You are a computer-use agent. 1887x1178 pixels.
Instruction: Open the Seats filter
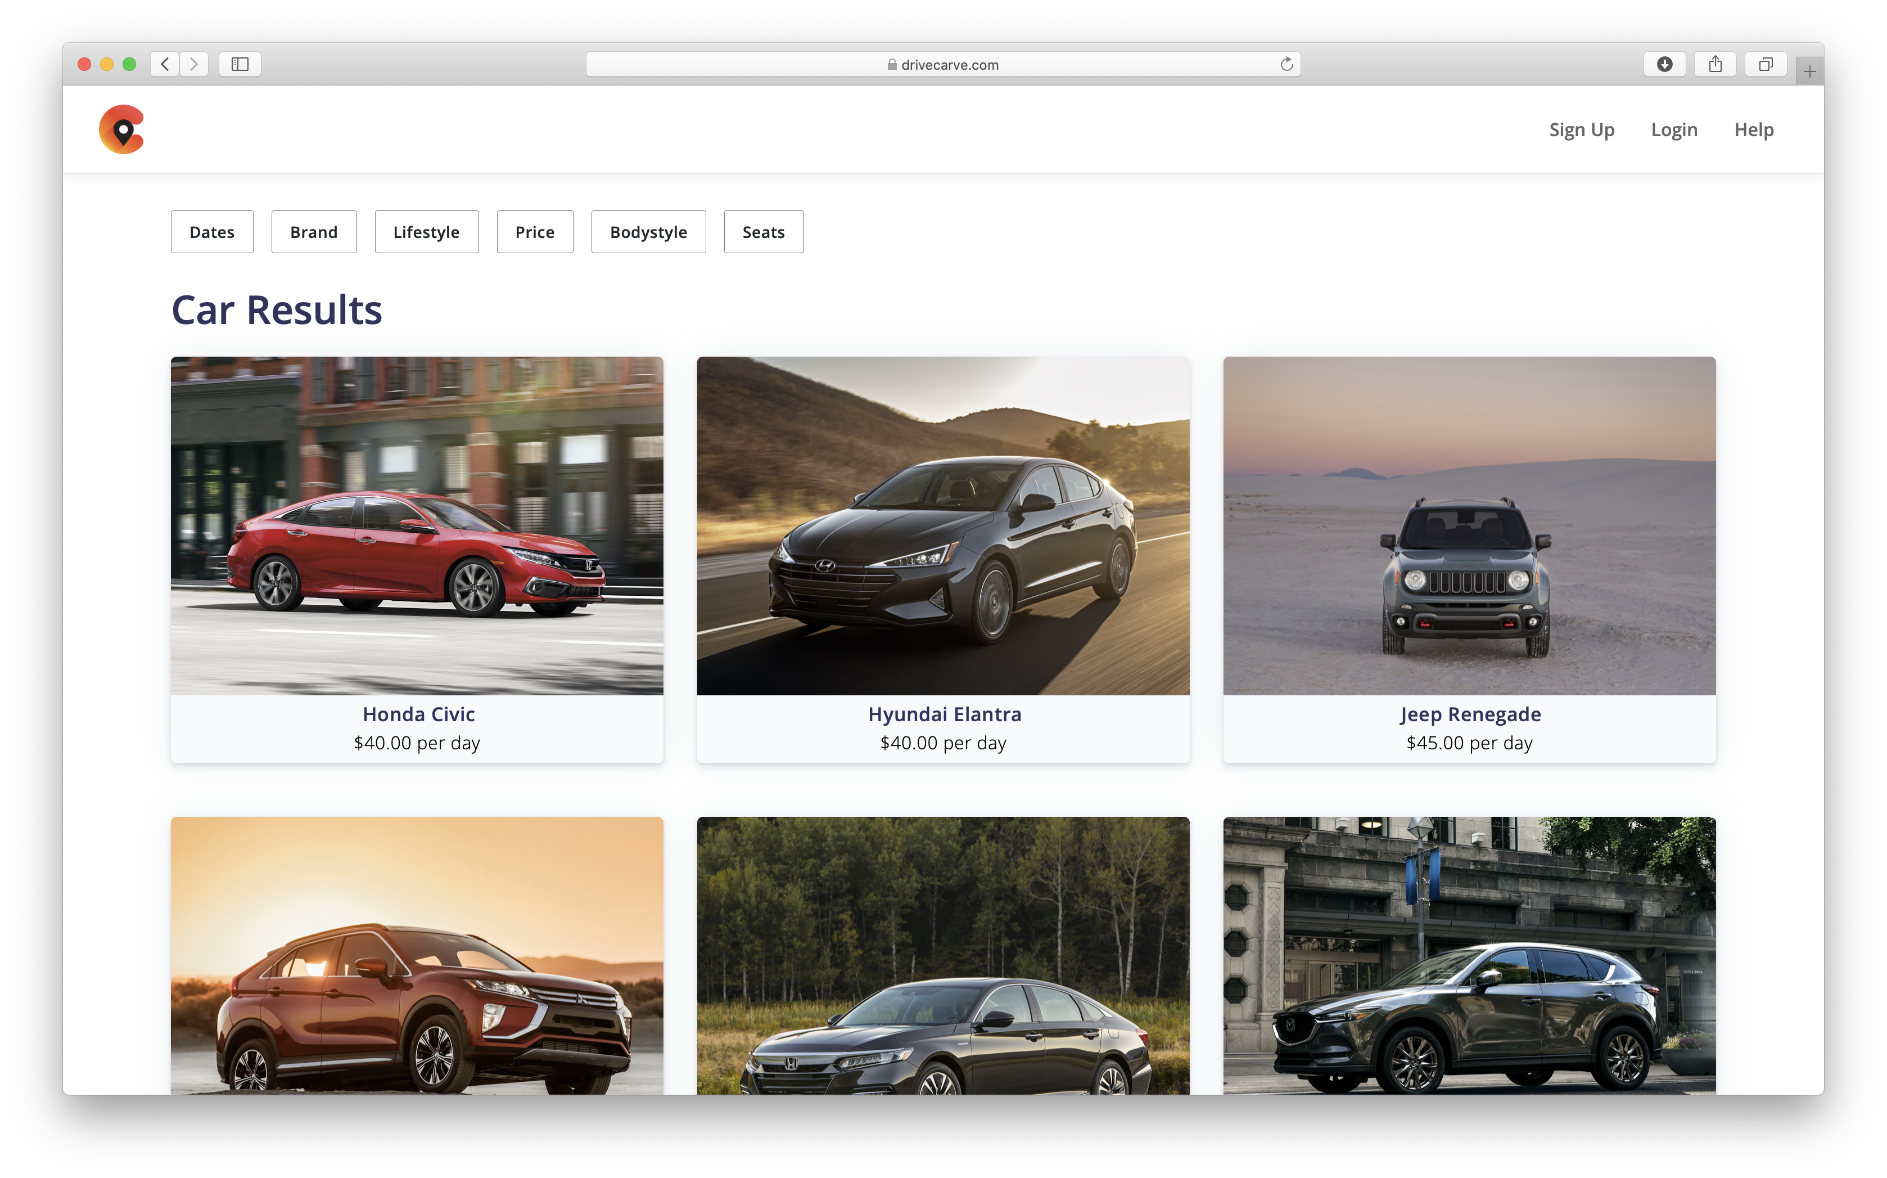tap(763, 232)
